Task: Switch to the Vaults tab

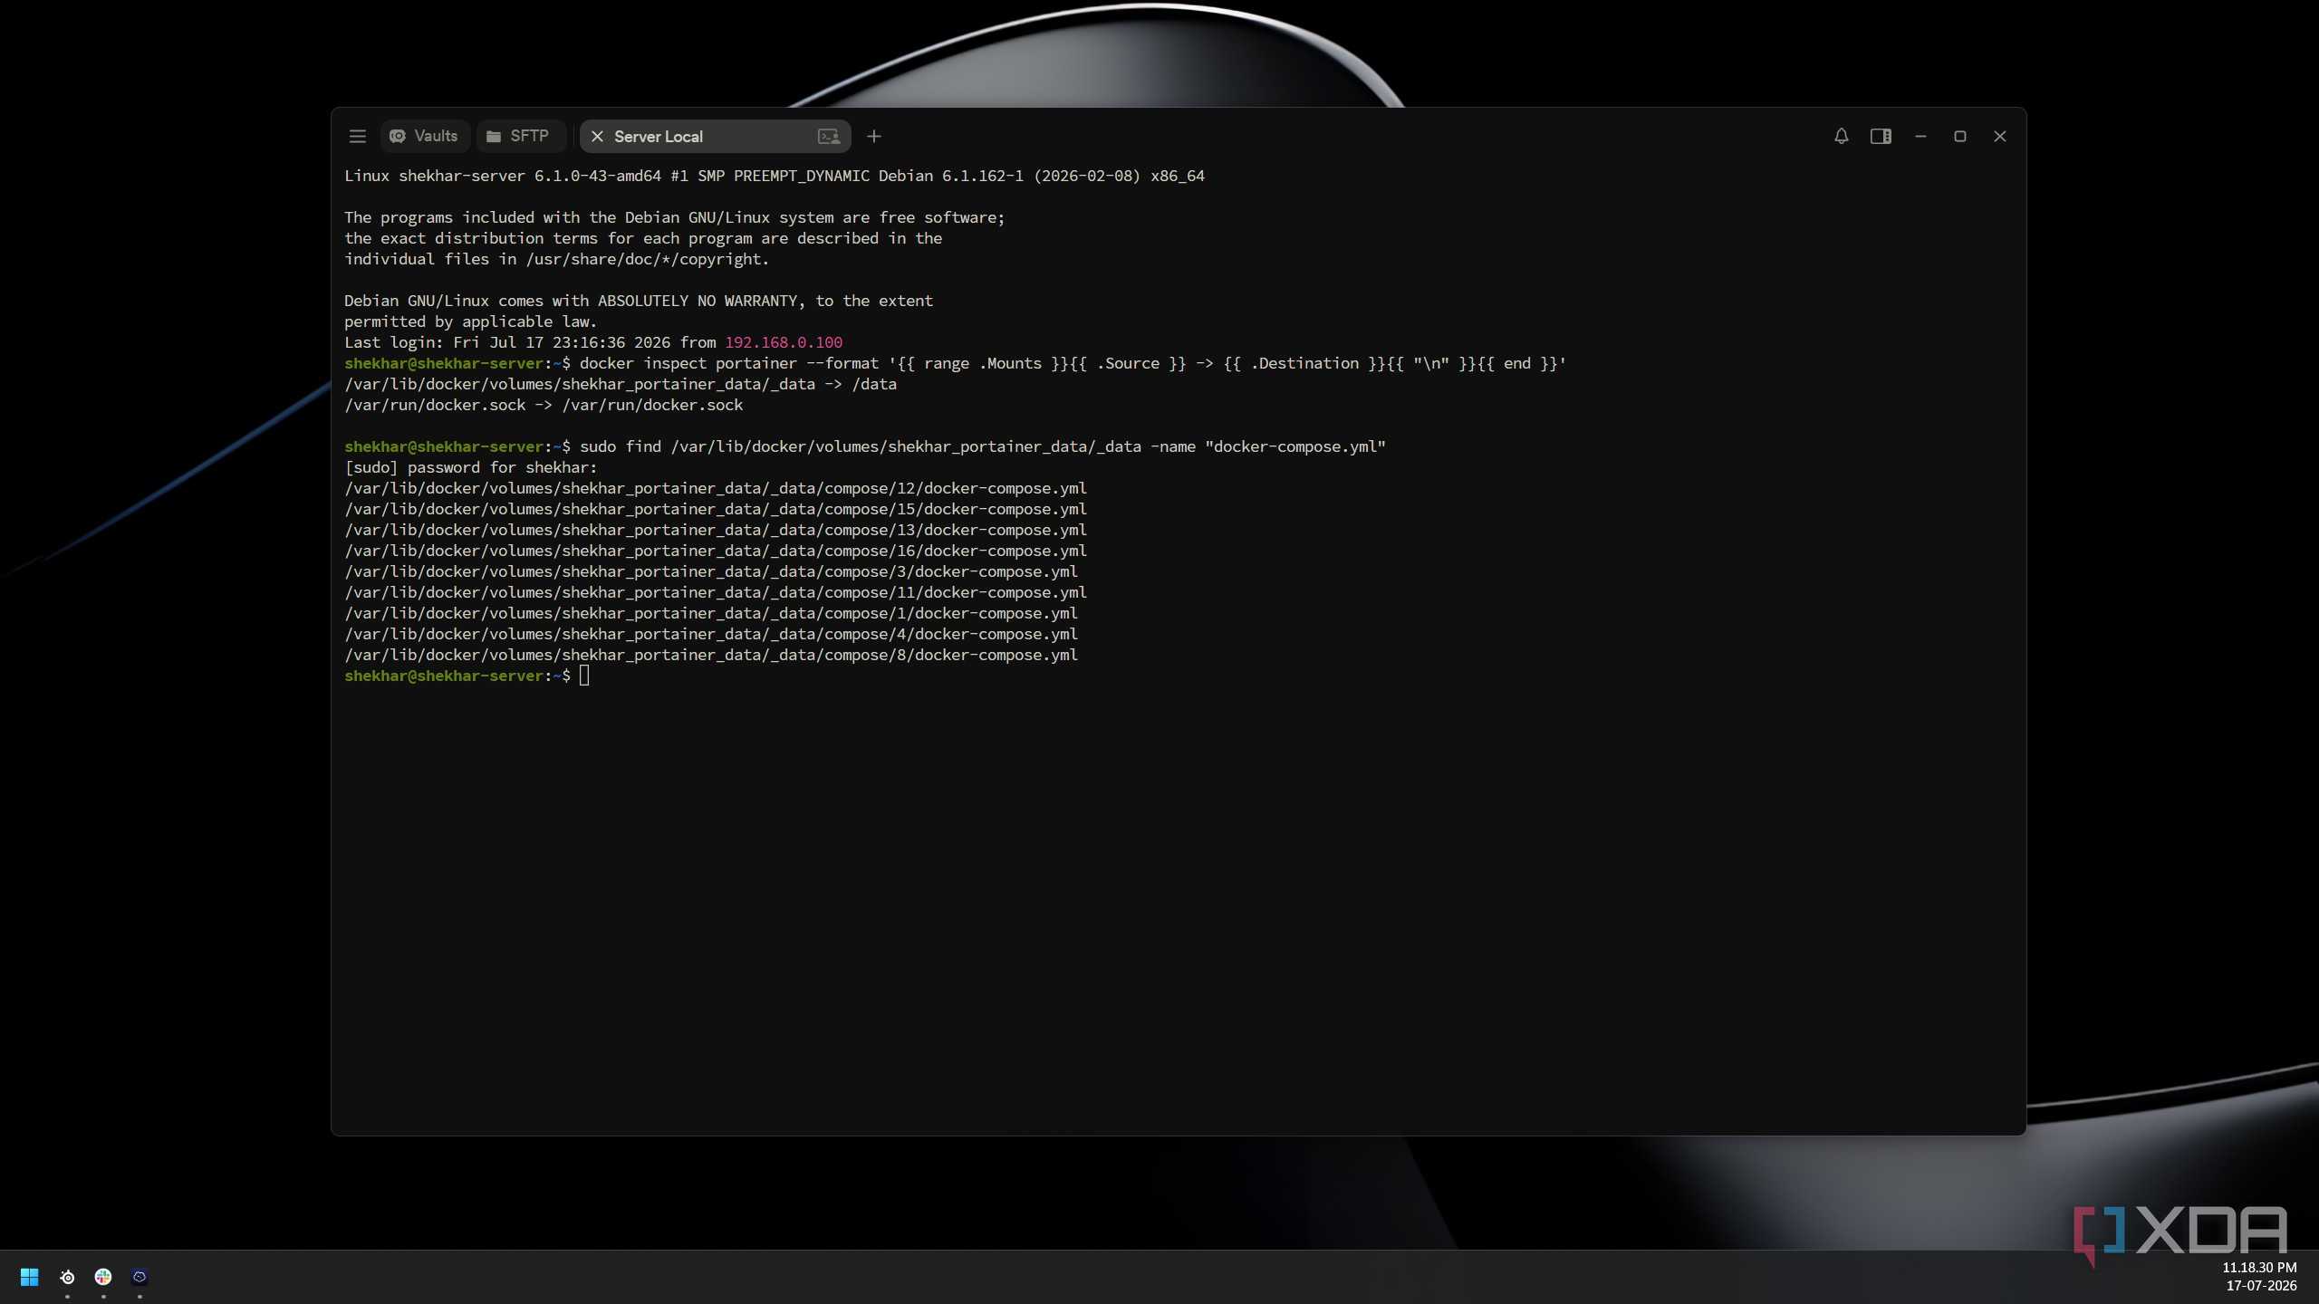Action: [x=424, y=136]
